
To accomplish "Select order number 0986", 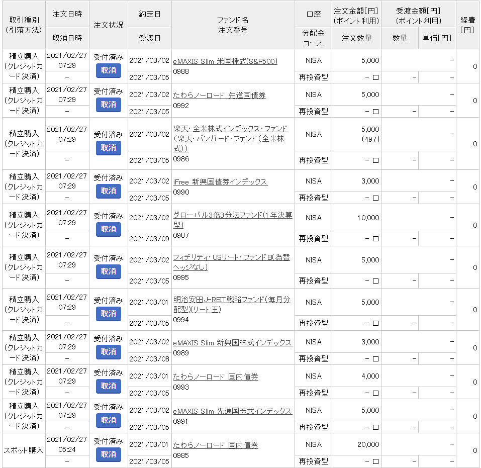I will pyautogui.click(x=181, y=159).
